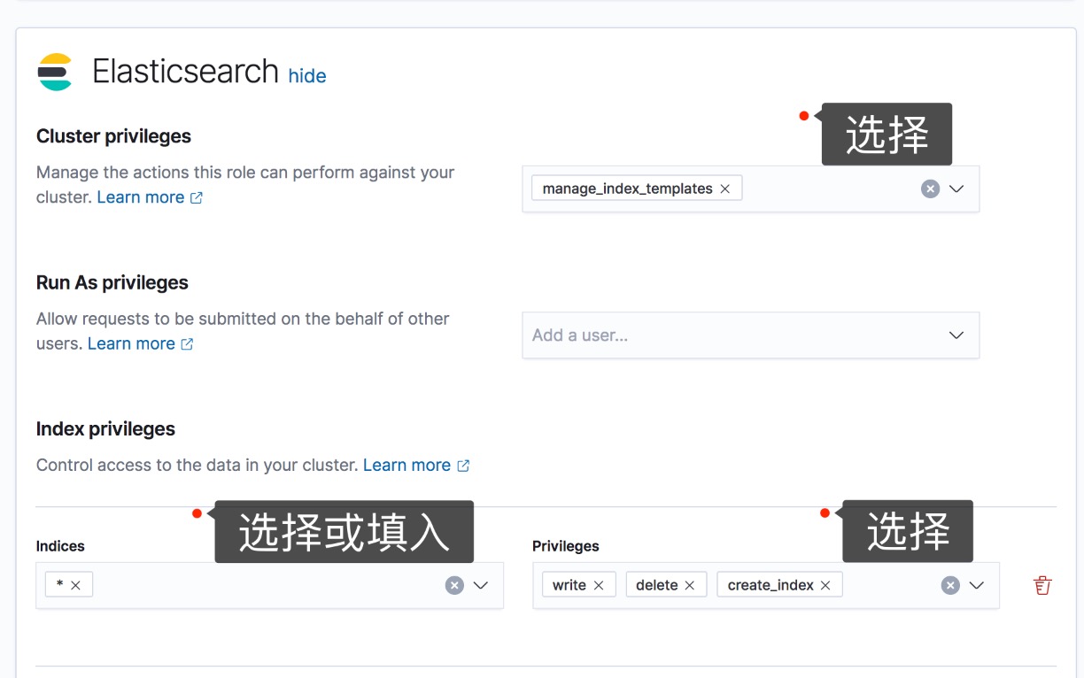
Task: Hide the Elasticsearch section
Action: 307,76
